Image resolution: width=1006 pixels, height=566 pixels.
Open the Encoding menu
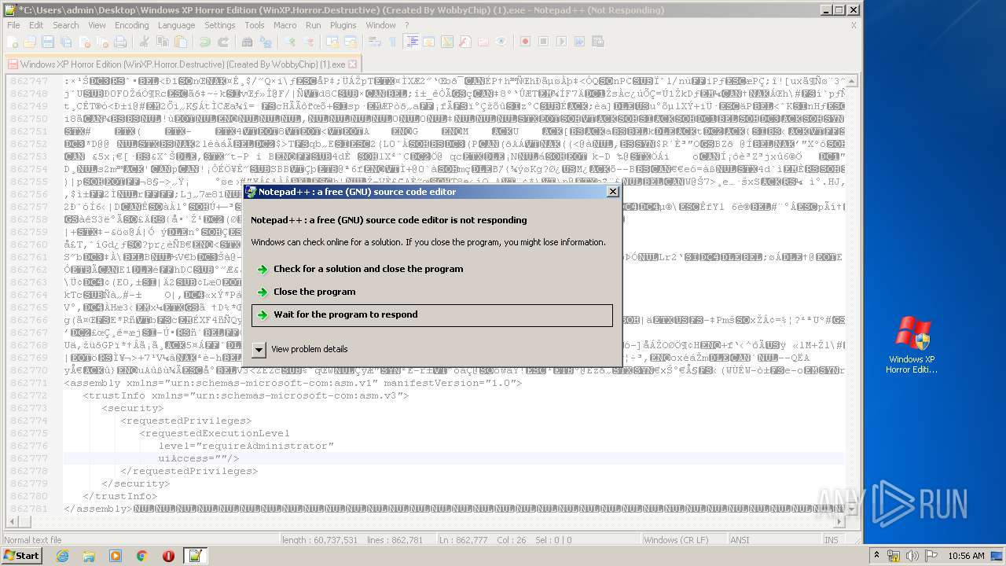point(131,25)
